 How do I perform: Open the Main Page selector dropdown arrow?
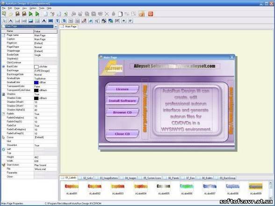tap(56, 27)
